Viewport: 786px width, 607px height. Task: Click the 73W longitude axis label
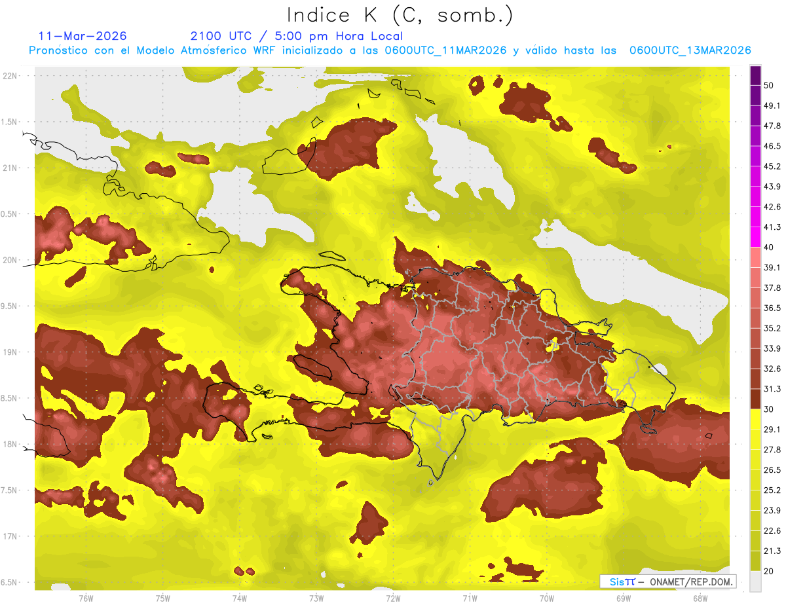click(x=316, y=598)
